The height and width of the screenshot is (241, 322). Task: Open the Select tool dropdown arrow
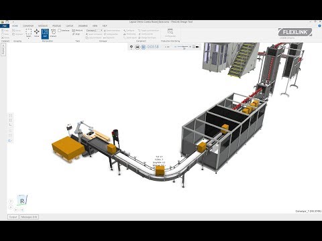point(28,38)
